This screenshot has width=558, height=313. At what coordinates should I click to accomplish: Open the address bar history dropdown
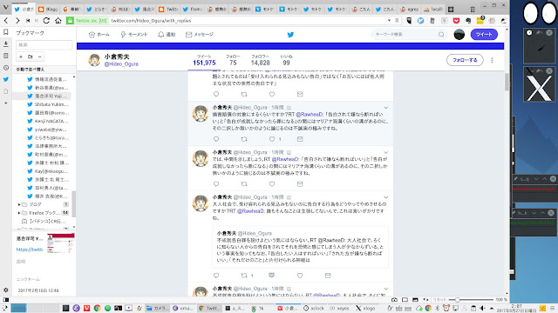pos(389,21)
